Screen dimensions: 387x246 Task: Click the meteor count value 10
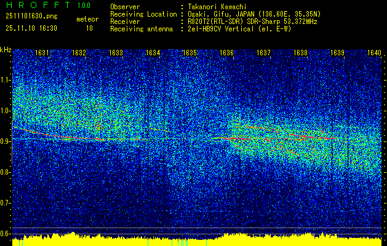[89, 28]
